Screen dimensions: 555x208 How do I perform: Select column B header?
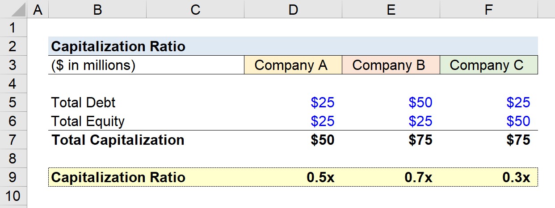(97, 9)
